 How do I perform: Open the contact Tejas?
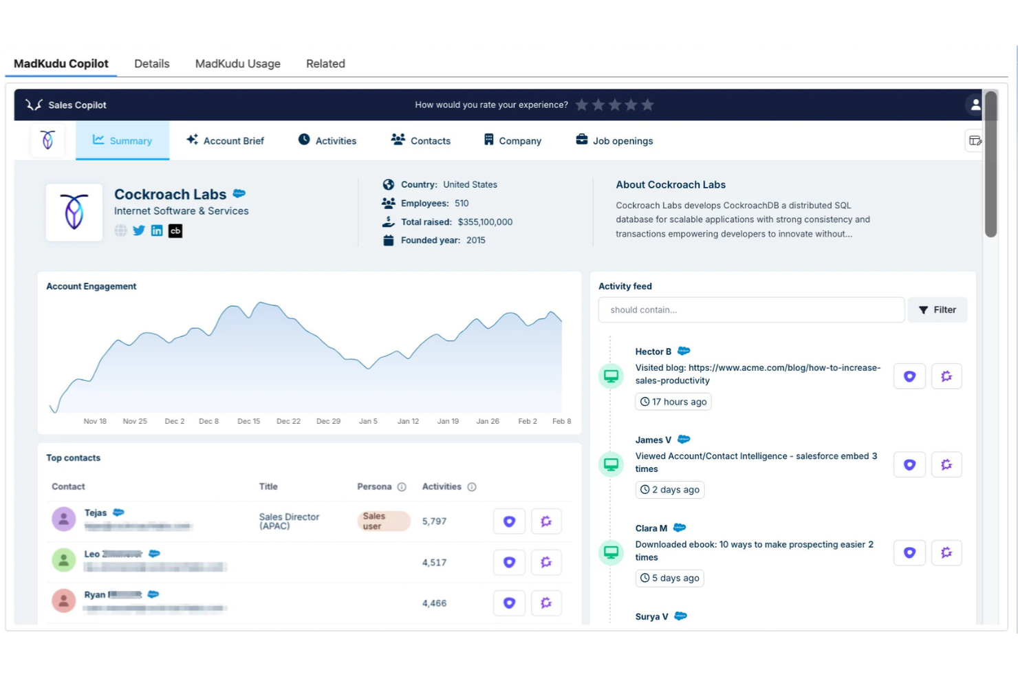96,513
